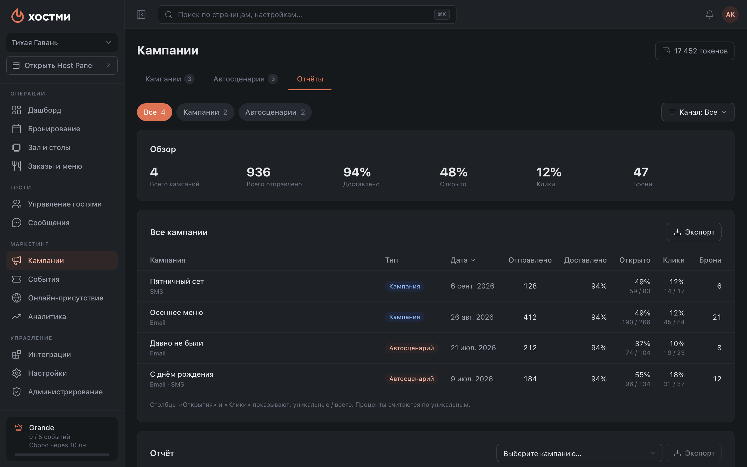This screenshot has width=747, height=467.
Task: Open the Пятничный сет campaign row
Action: click(435, 286)
